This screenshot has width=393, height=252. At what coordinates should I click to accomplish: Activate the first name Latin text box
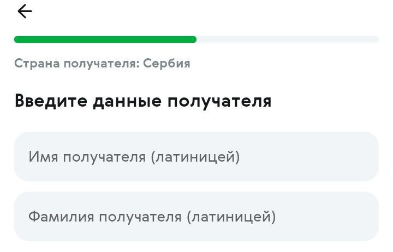click(196, 157)
